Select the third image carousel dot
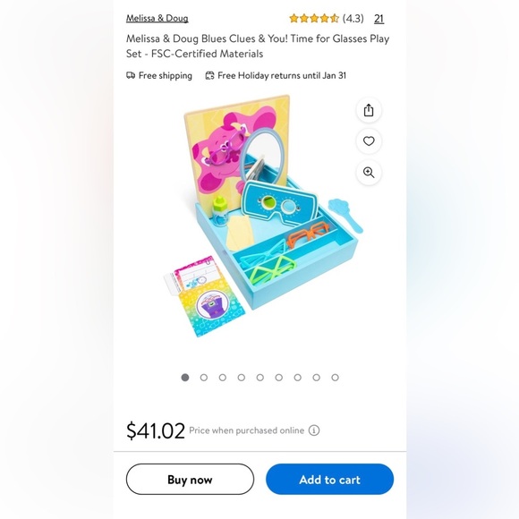 [x=223, y=378]
